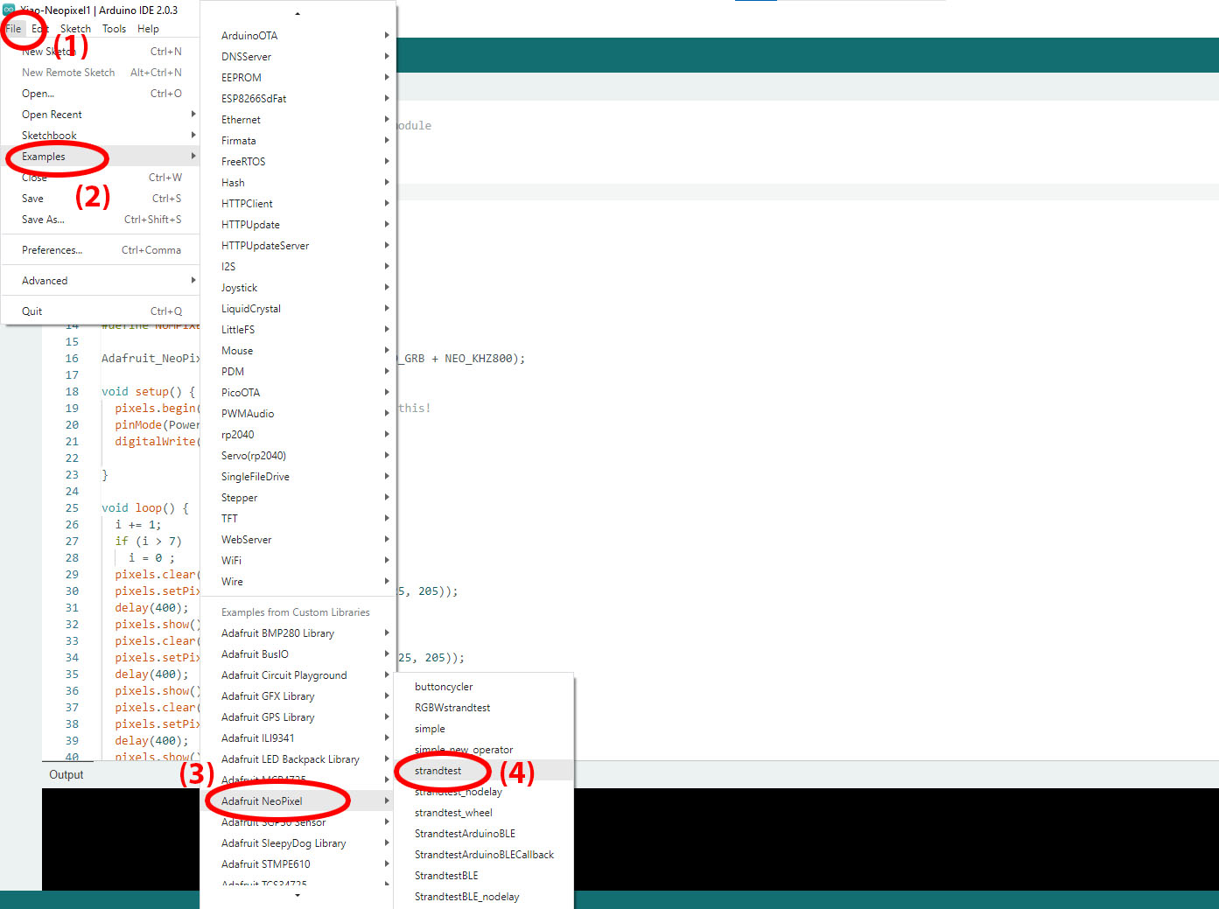
Task: Open Adafruit SleepyDog Library examples
Action: pos(298,843)
